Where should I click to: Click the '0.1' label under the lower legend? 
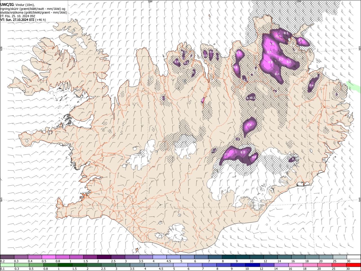[2, 269]
